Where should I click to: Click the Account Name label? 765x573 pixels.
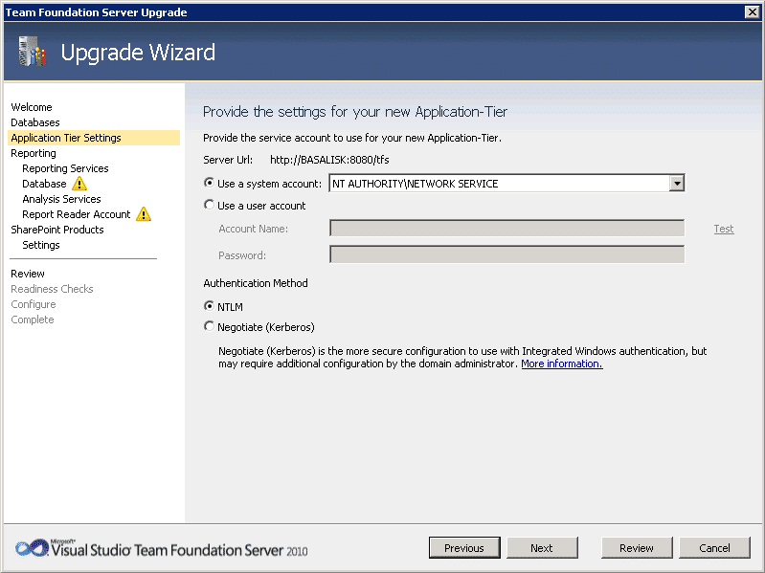[x=253, y=229]
